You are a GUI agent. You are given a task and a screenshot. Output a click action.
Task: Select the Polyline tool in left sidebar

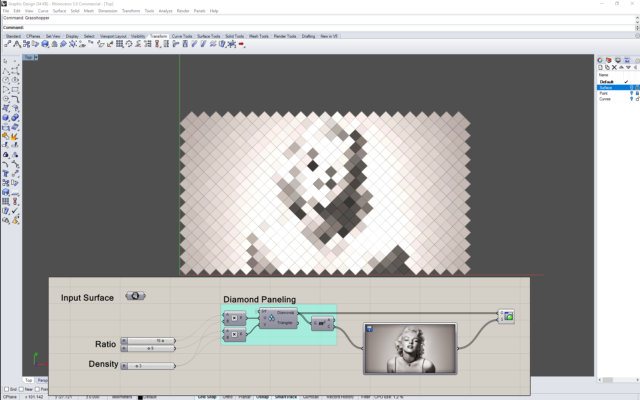[6, 71]
